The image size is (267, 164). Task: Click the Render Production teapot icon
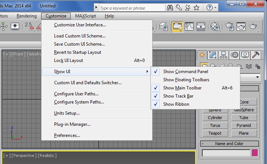(x=253, y=27)
